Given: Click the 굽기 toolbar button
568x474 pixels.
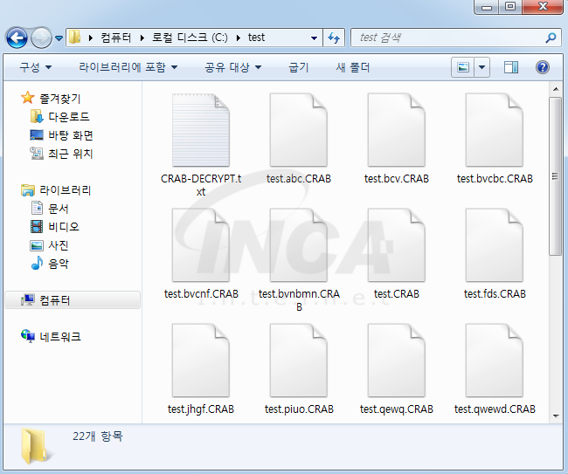Looking at the screenshot, I should (x=299, y=67).
